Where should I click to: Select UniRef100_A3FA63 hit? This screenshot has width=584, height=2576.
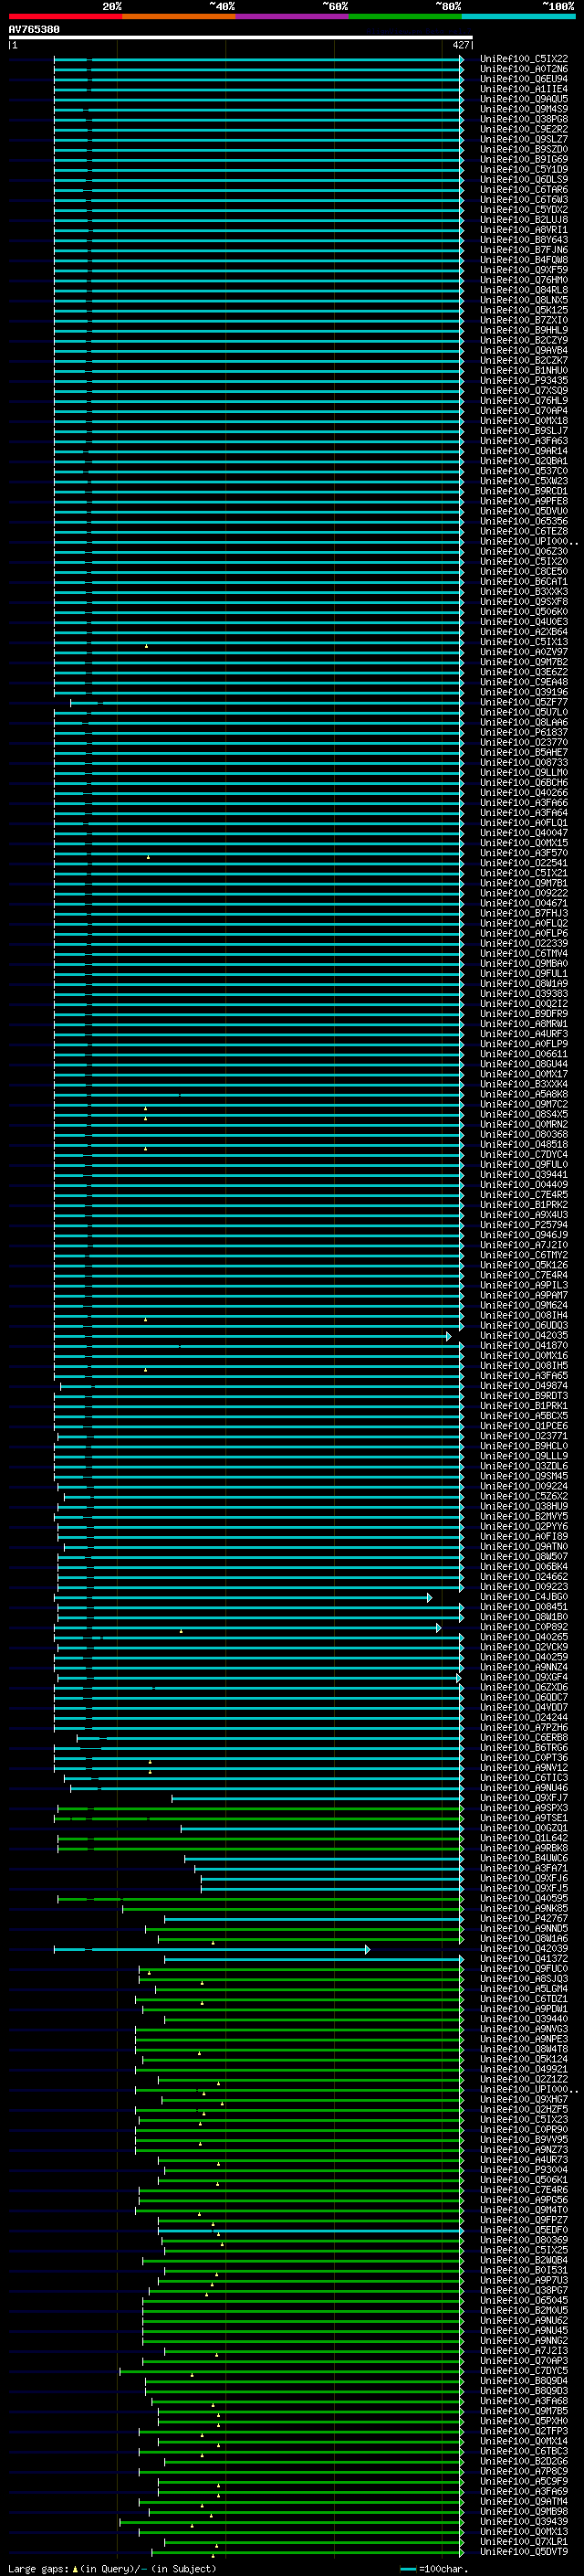[x=524, y=441]
